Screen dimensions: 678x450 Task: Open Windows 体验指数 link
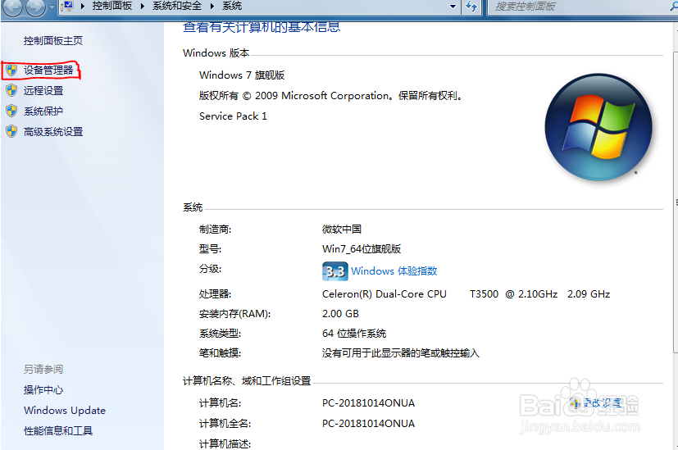[x=394, y=271]
